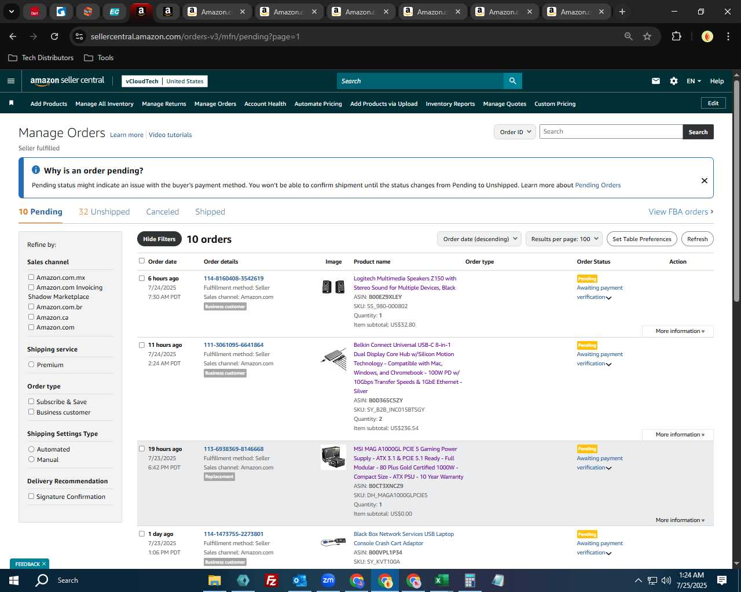Open Calculator from the taskbar
Screen dimensions: 741x592
click(469, 580)
